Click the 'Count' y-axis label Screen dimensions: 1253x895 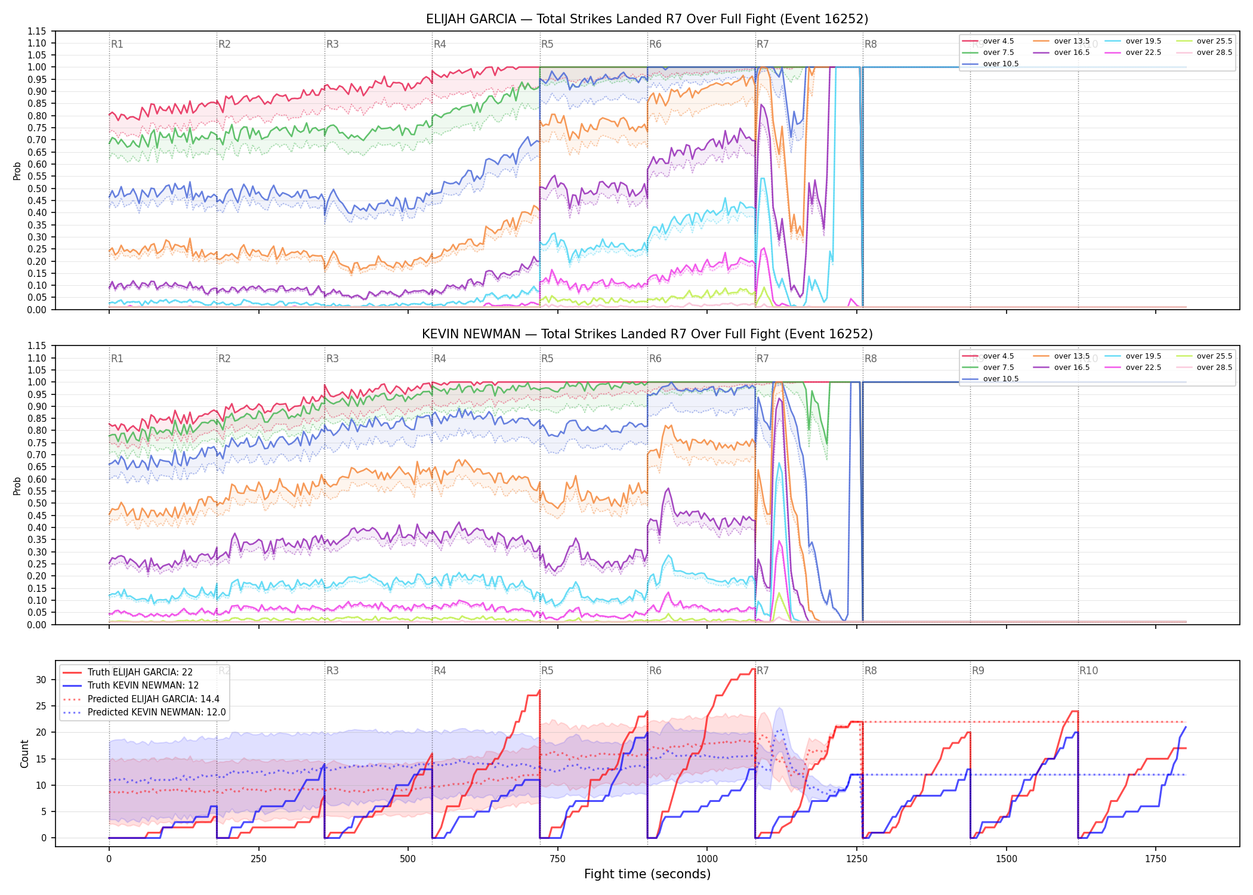[x=24, y=754]
